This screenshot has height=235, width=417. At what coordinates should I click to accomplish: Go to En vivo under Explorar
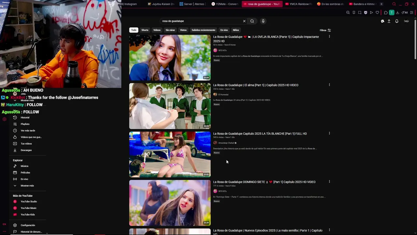click(24, 179)
